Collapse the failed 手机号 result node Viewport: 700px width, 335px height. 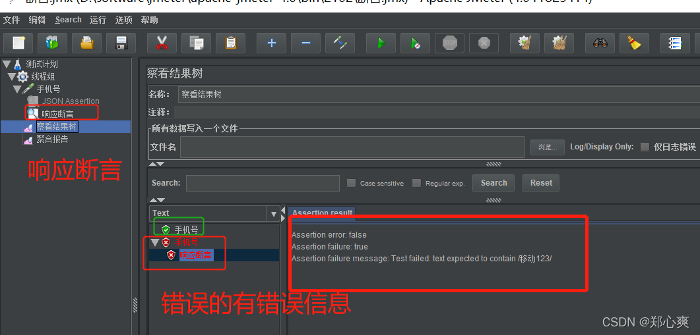point(155,242)
